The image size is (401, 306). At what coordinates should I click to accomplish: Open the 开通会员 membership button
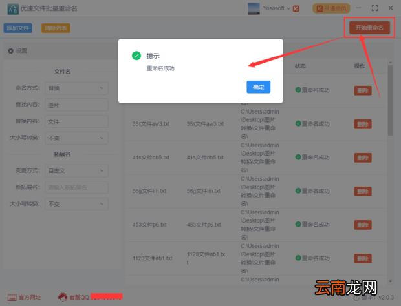click(331, 8)
